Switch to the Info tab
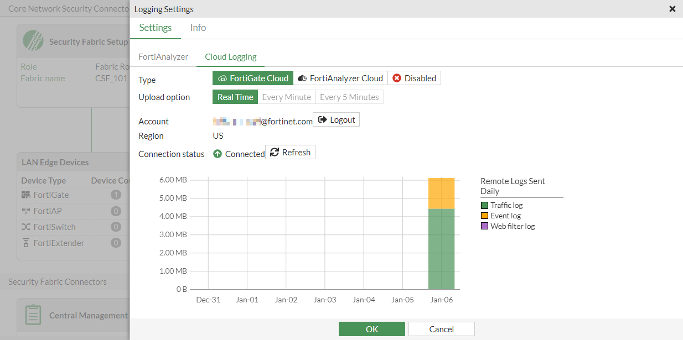The image size is (683, 340). 198,28
